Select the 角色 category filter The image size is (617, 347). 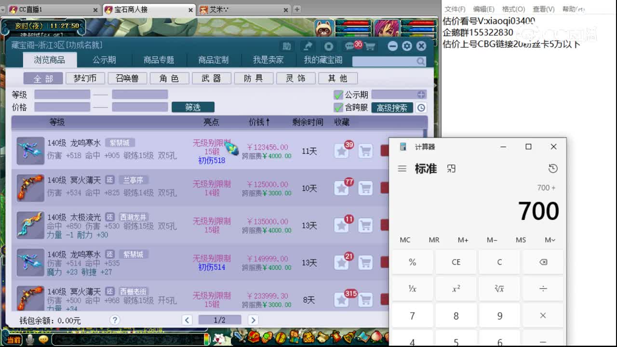tap(169, 79)
